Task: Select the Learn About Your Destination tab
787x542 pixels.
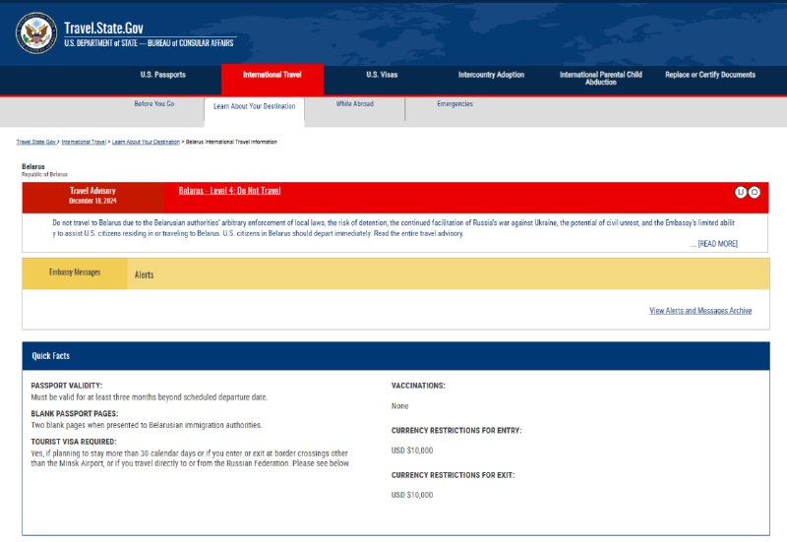Action: (x=254, y=106)
